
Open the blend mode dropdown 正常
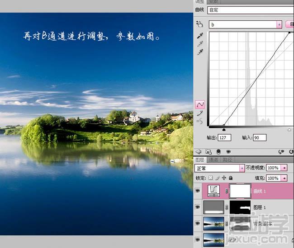pyautogui.click(x=219, y=168)
